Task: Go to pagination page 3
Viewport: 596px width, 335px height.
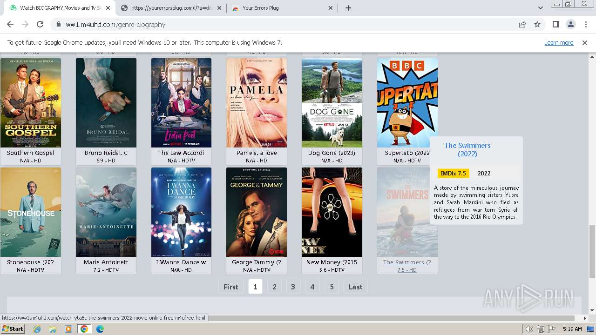Action: 293,287
